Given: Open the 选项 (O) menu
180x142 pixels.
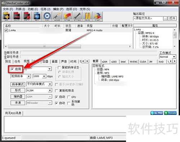Looking at the screenshot, I should point(72,9).
